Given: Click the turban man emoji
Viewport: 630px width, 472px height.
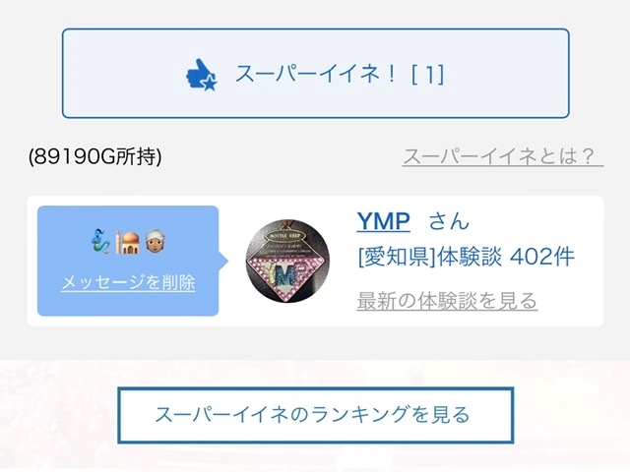Looking at the screenshot, I should tap(156, 242).
